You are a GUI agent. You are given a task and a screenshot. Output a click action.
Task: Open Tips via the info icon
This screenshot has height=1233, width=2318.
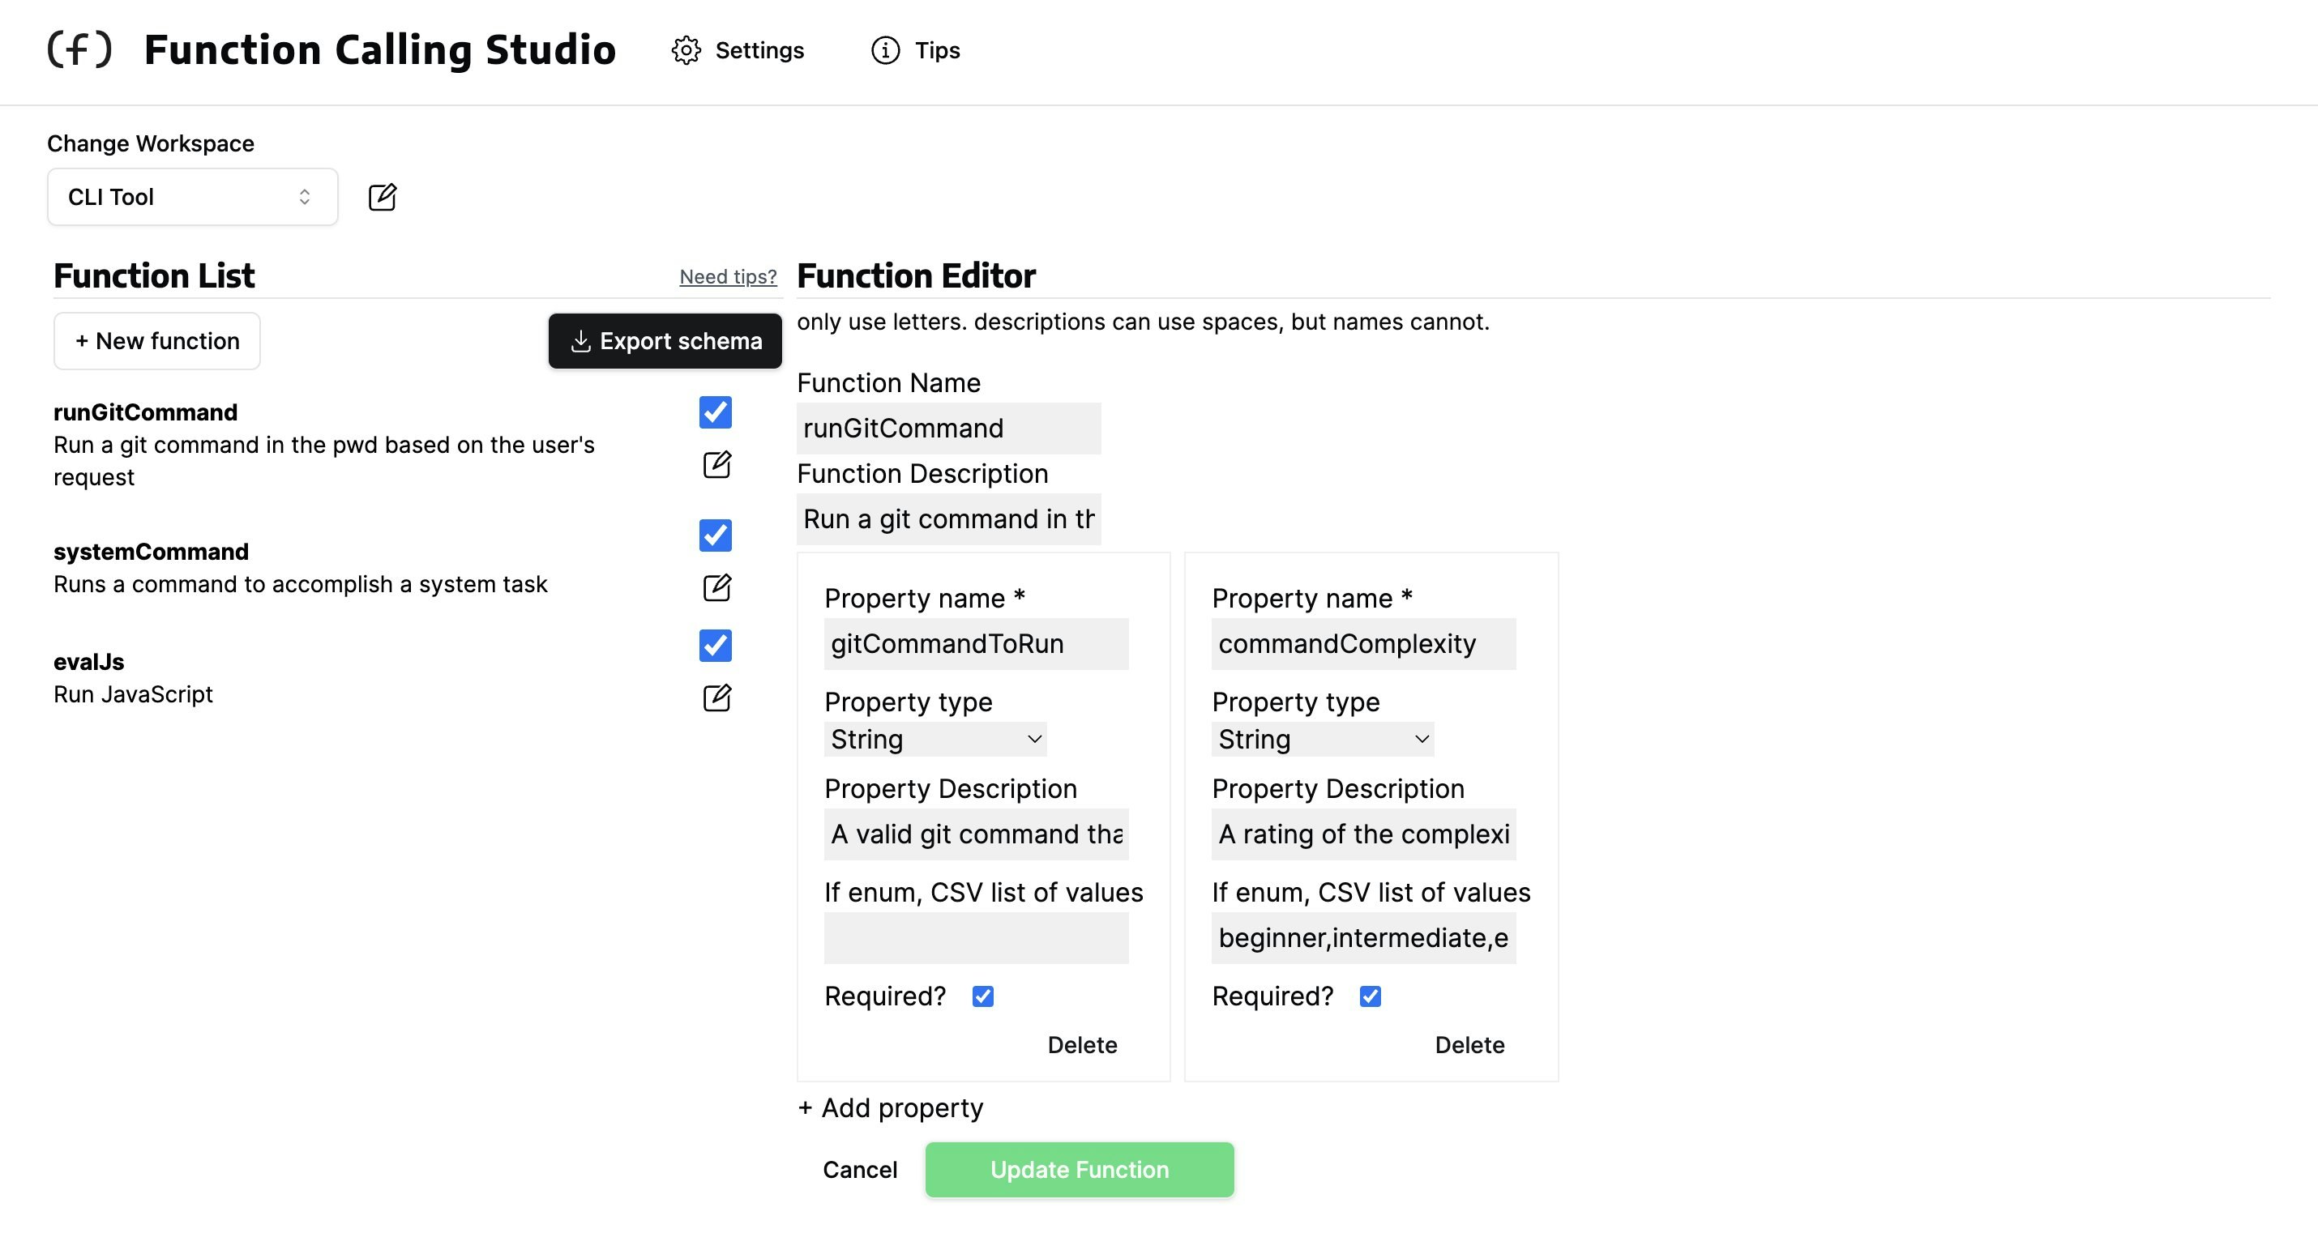tap(884, 50)
